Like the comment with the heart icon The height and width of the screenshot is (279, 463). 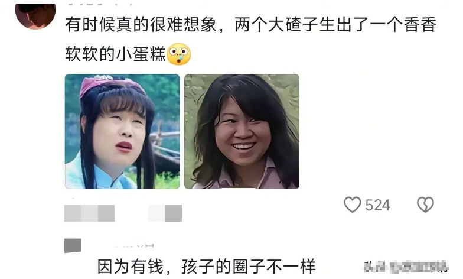[x=352, y=205]
